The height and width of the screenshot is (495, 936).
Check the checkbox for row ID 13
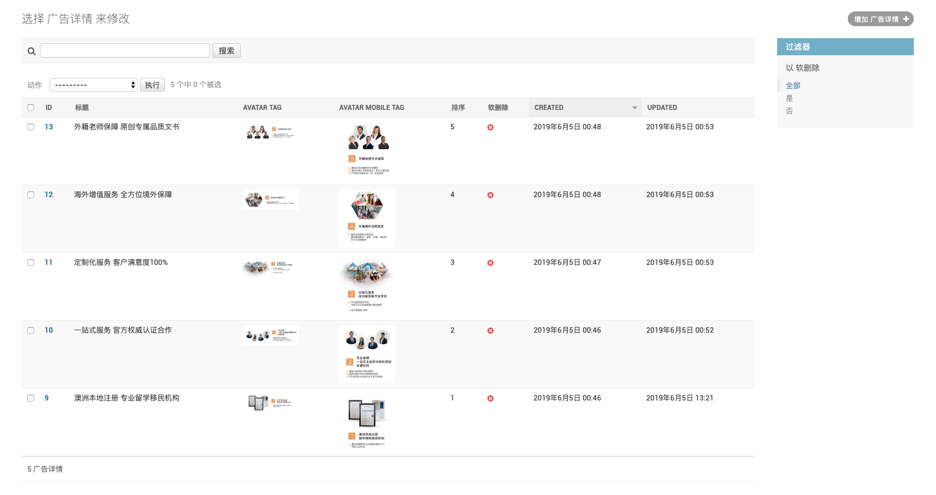[x=31, y=127]
